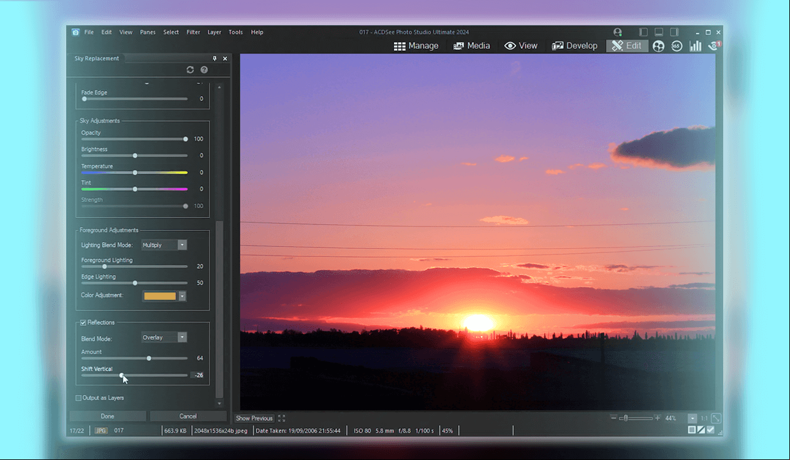Switch to View mode
Image resolution: width=790 pixels, height=460 pixels.
(521, 46)
